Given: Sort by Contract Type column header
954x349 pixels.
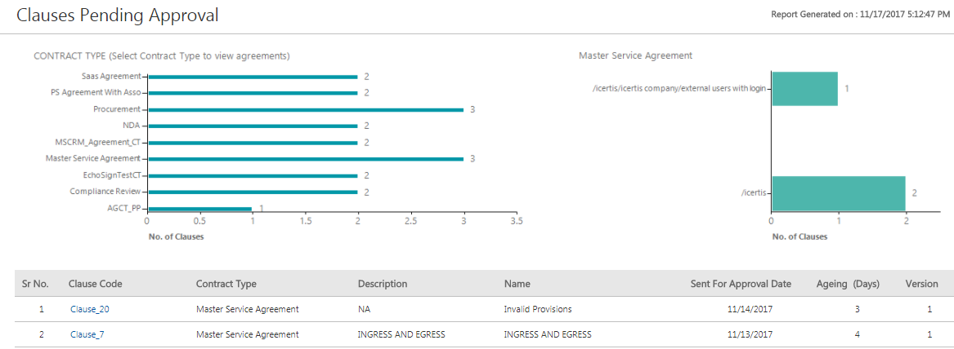Looking at the screenshot, I should 226,284.
